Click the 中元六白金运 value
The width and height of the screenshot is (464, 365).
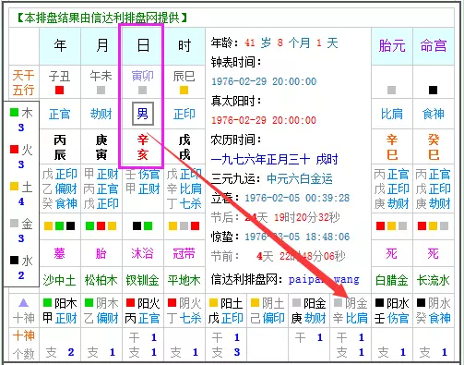pos(300,178)
